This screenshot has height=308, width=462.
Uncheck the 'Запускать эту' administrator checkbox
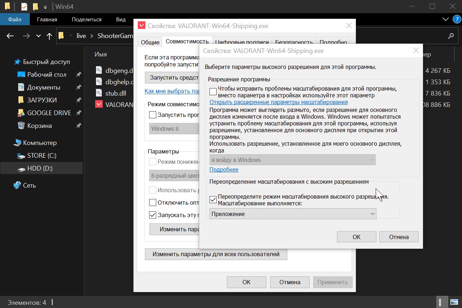coord(153,215)
